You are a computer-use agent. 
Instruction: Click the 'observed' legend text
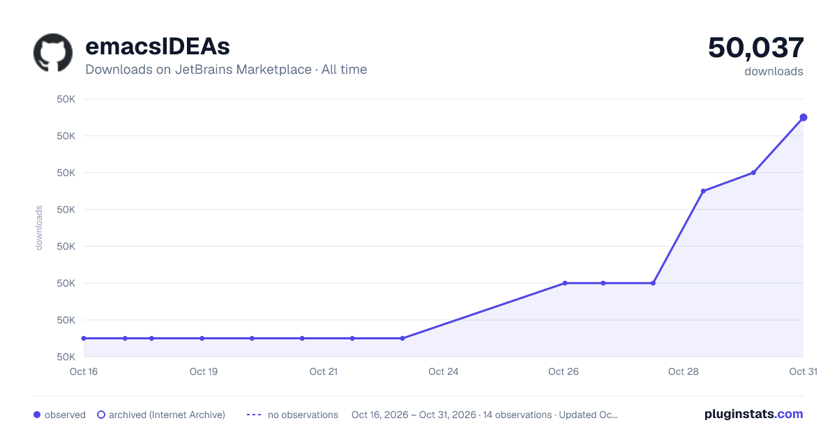pyautogui.click(x=65, y=415)
